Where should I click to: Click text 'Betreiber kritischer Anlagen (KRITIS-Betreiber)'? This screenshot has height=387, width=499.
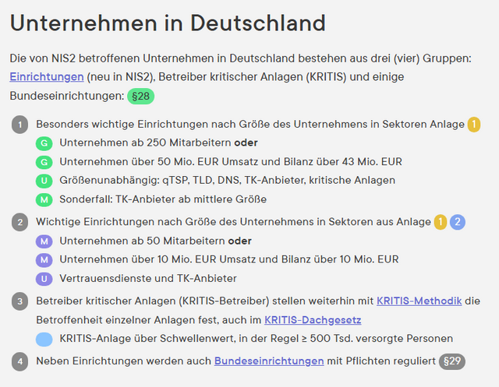point(153,301)
